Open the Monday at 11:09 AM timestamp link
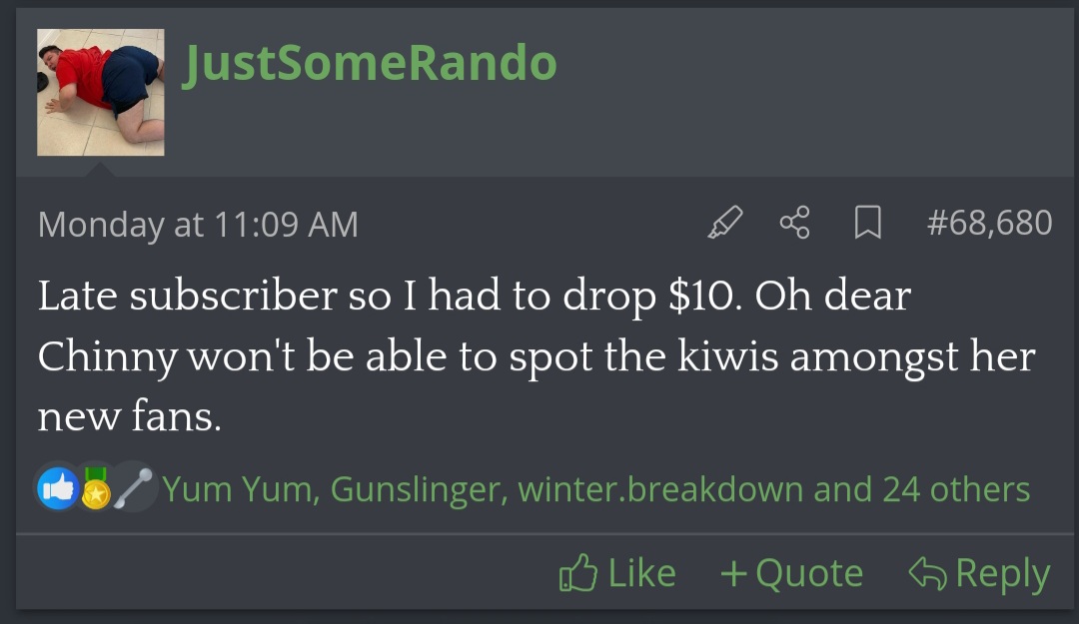This screenshot has width=1079, height=624. click(198, 225)
